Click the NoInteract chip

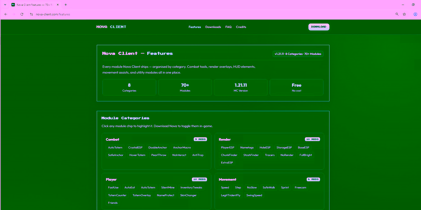[179, 155]
